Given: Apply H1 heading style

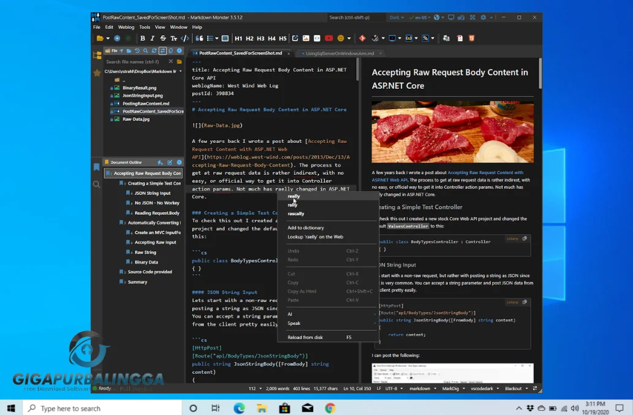Looking at the screenshot, I should point(238,39).
